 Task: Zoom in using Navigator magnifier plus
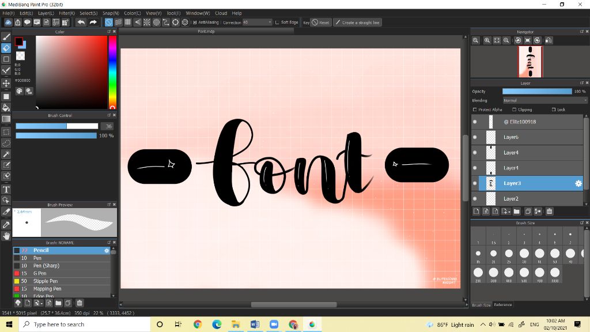(x=487, y=40)
